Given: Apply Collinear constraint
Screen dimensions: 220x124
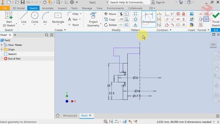Looking at the screenshot, I should (x=173, y=14).
